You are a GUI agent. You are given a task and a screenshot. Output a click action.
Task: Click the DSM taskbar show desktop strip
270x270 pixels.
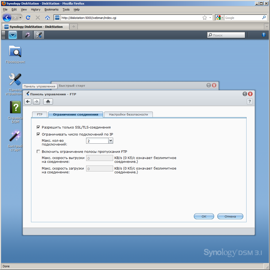pyautogui.click(x=3, y=35)
